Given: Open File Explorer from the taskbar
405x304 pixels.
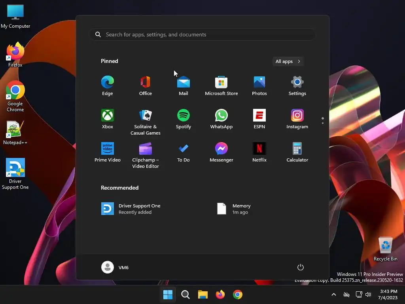Looking at the screenshot, I should click(203, 294).
